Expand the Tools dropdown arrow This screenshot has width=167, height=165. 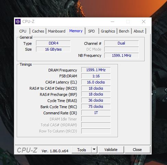(x=94, y=149)
